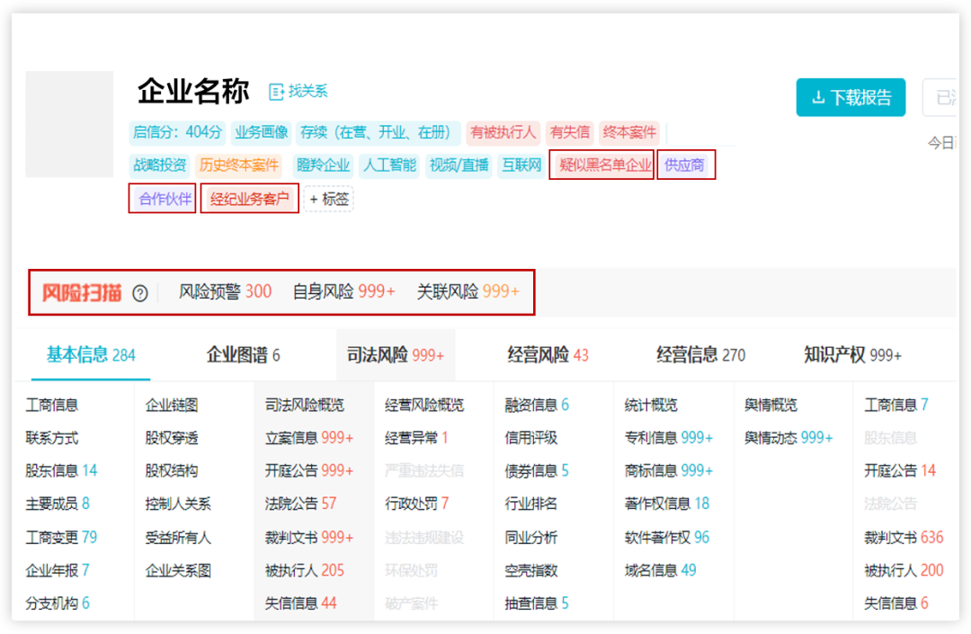Open 专利信息 999+ link
Viewport: 971px width, 634px height.
tap(669, 438)
